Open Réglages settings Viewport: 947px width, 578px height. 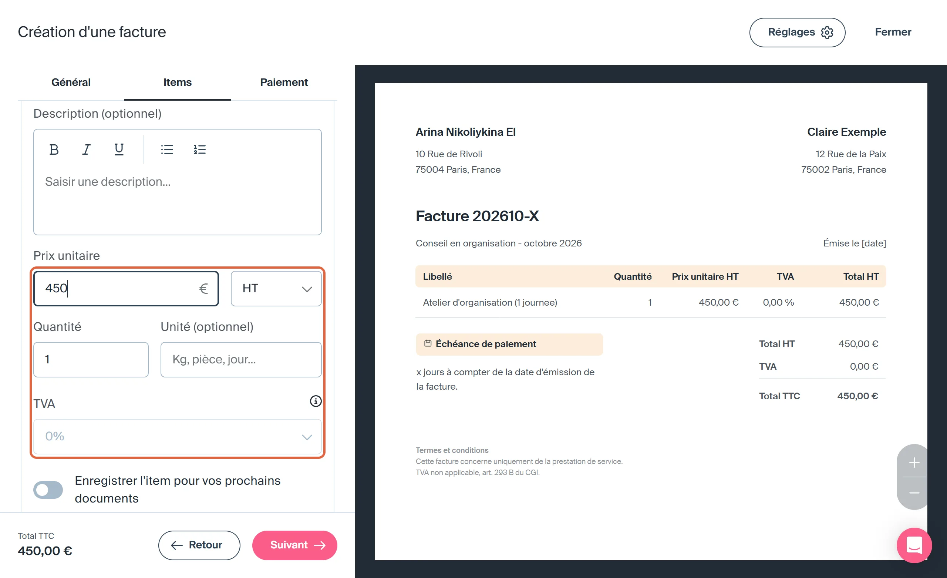(797, 32)
